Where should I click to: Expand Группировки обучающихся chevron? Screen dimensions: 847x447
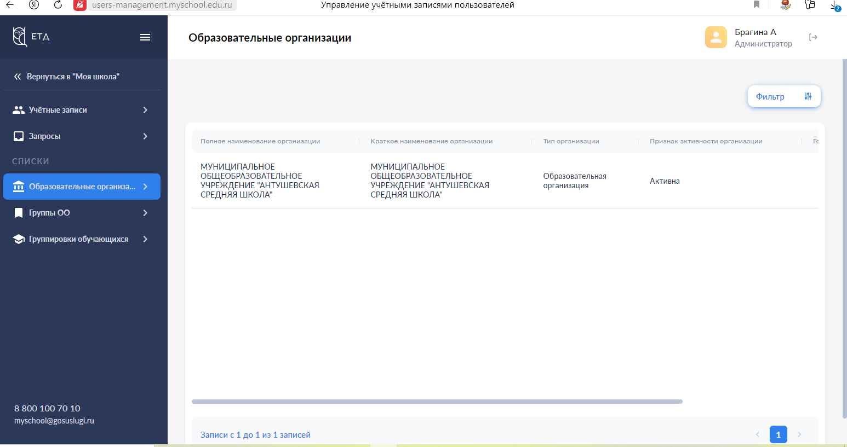(x=145, y=239)
